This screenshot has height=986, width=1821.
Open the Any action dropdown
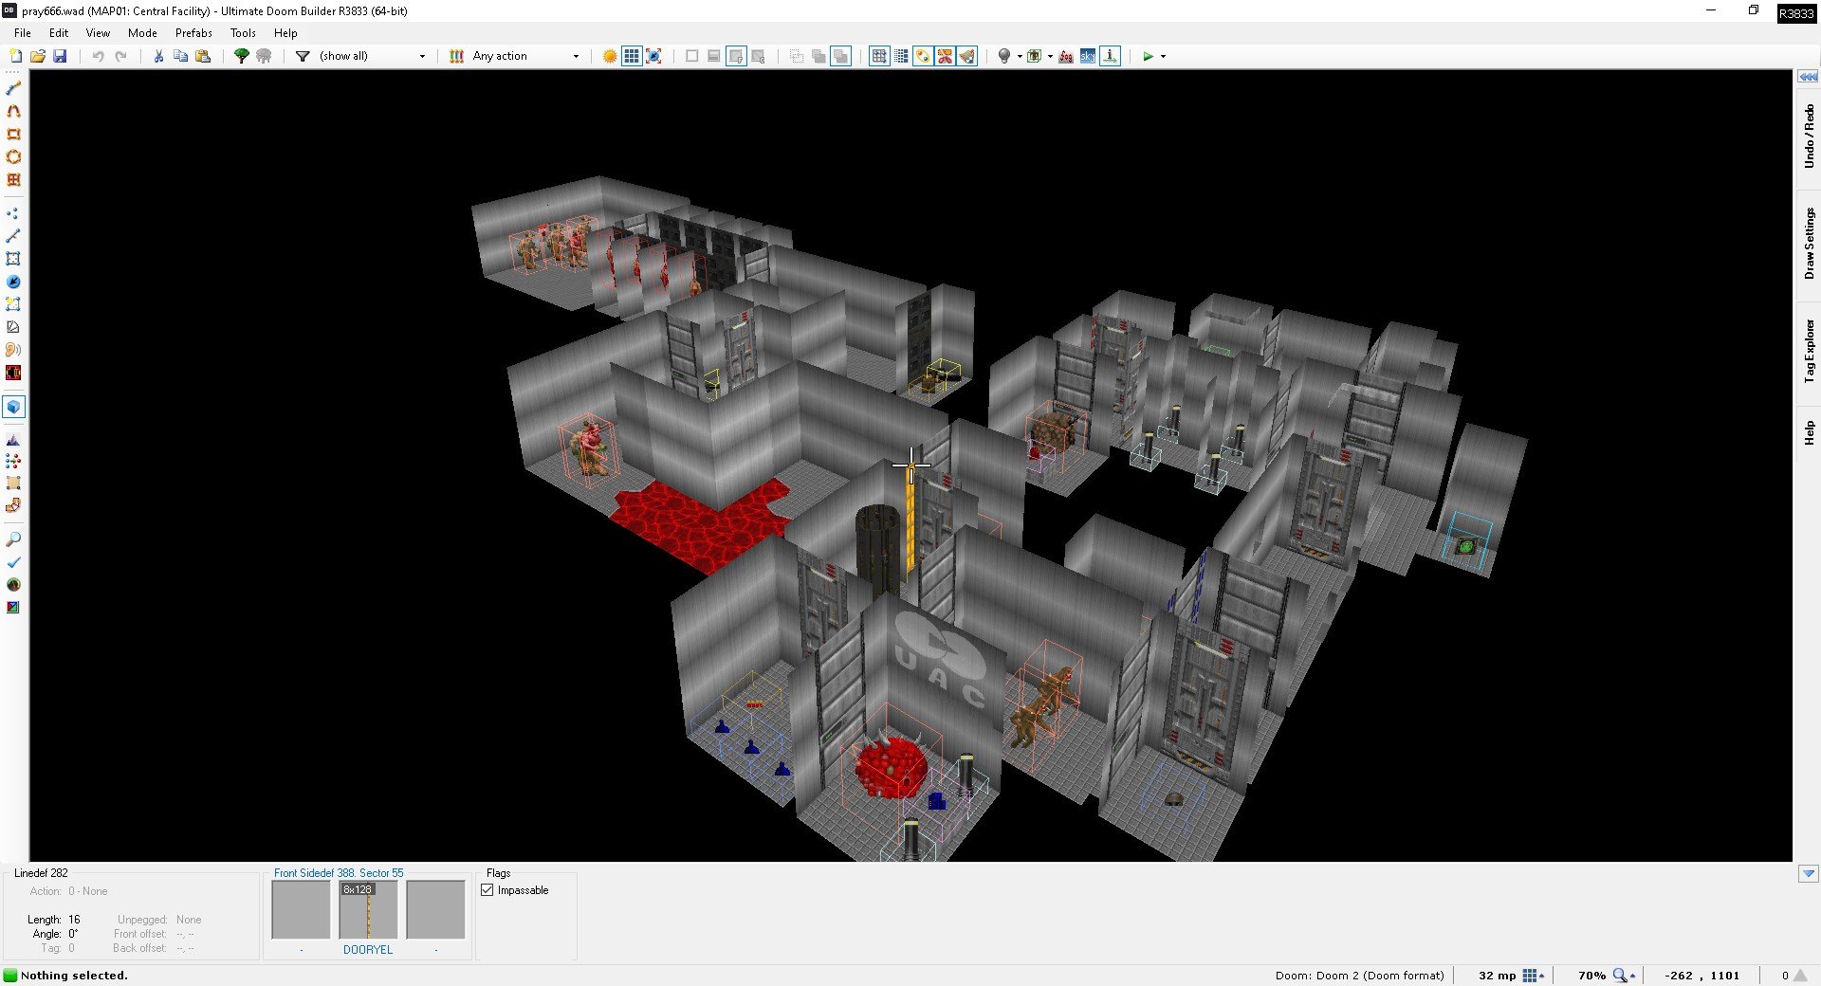tap(525, 56)
